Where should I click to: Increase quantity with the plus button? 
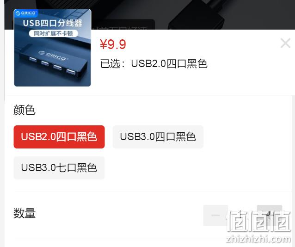click(x=270, y=215)
